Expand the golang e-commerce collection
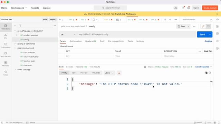Image resolution: width=221 pixels, height=124 pixels. coord(15,44)
